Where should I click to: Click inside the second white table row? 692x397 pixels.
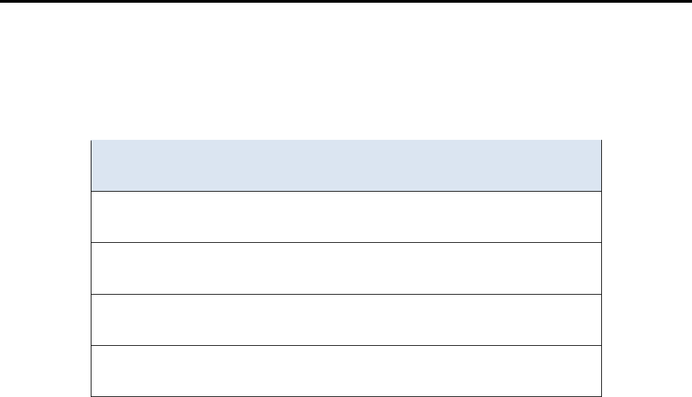tap(346, 268)
